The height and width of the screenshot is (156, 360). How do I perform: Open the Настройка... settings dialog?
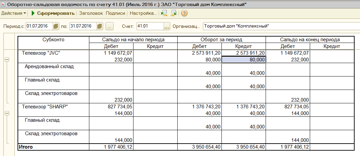pyautogui.click(x=143, y=13)
